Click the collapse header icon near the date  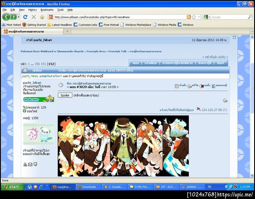[x=234, y=37]
